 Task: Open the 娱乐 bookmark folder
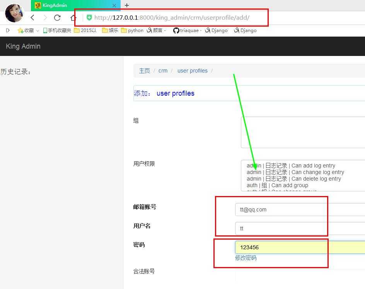(110, 30)
